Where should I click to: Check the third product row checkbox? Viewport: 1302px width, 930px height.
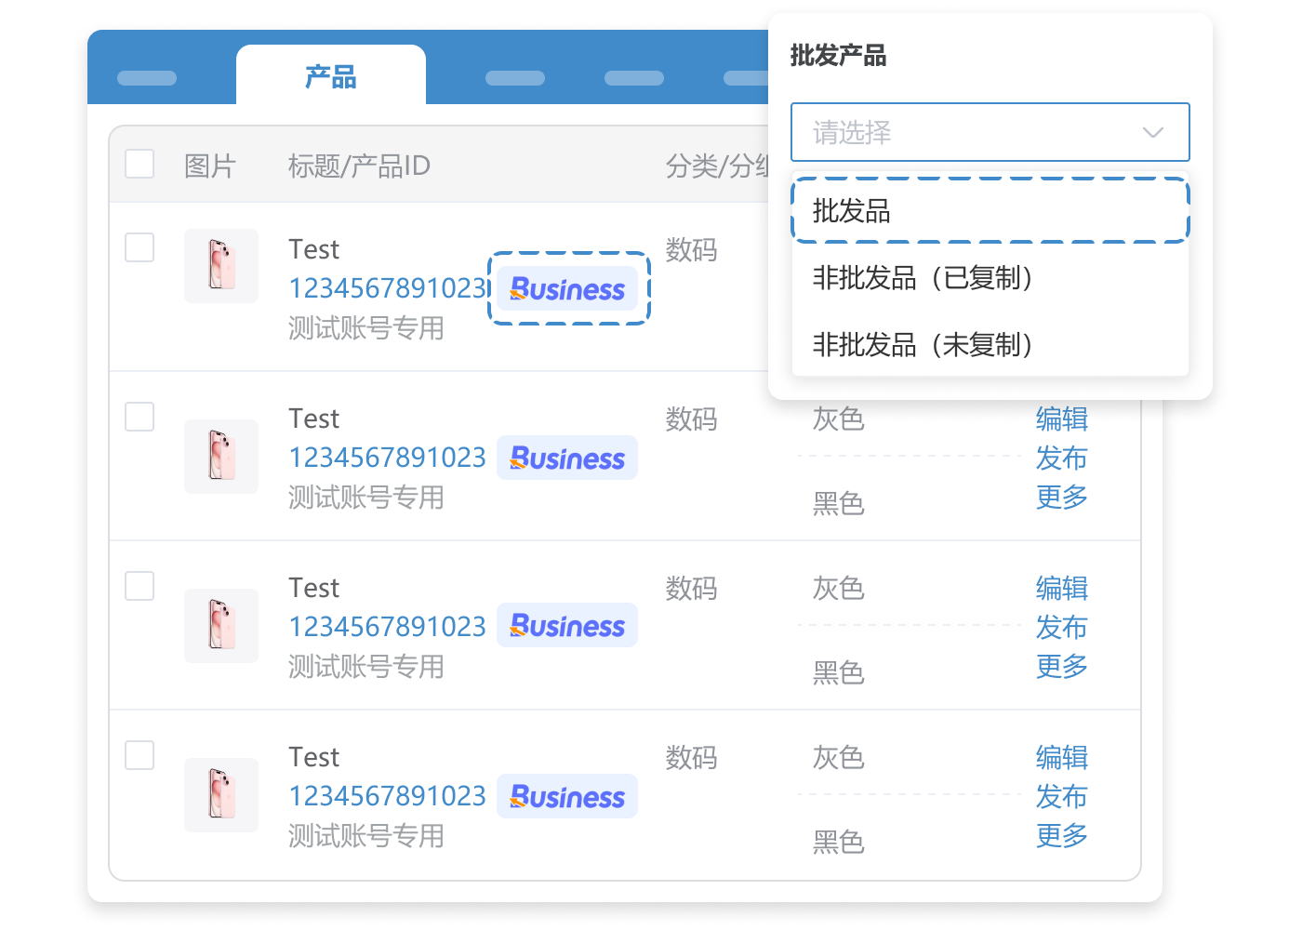coord(139,586)
